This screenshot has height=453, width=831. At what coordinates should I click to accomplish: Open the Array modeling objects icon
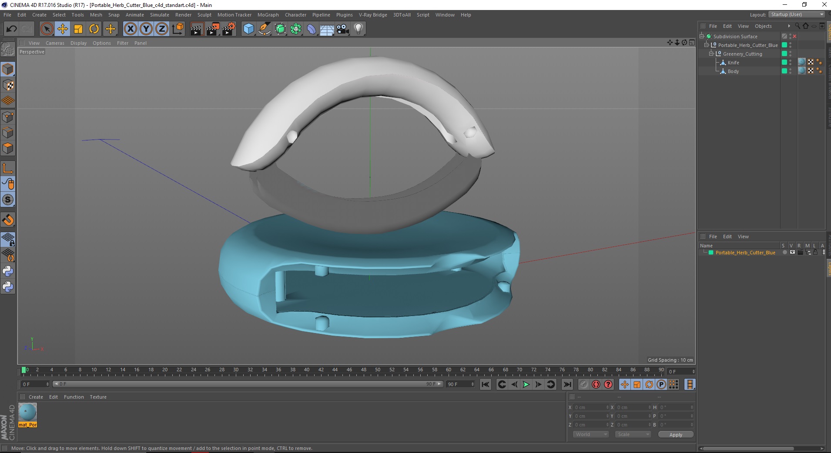tap(296, 29)
